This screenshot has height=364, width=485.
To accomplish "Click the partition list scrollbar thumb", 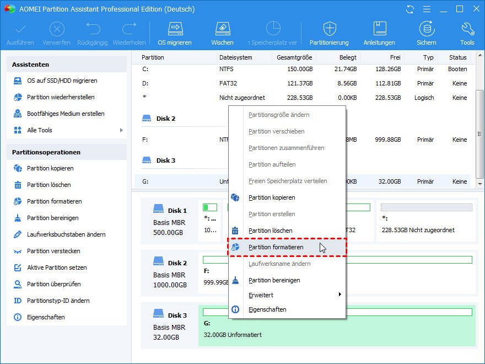I will coord(479,134).
